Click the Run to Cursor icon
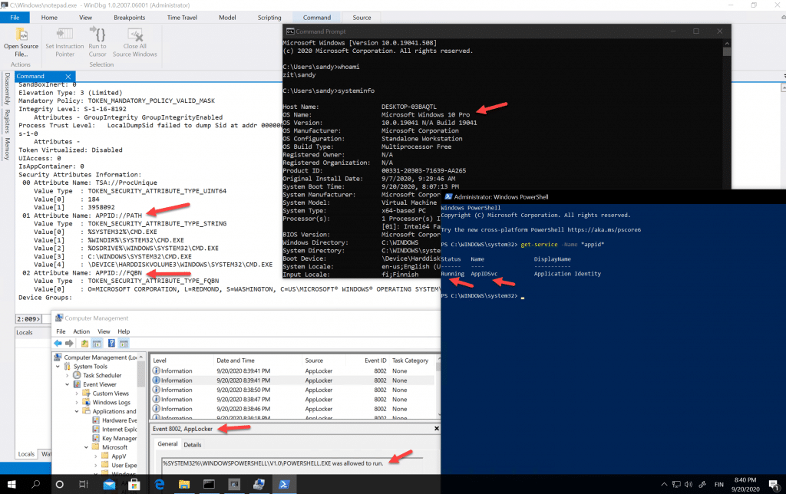The height and width of the screenshot is (494, 786). pos(97,34)
